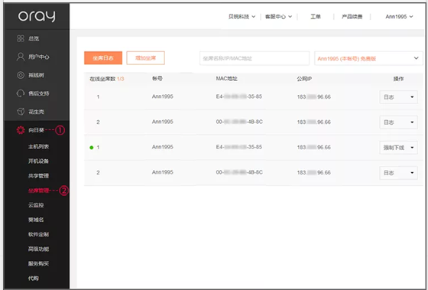Open the 产品续费 top link

(352, 17)
